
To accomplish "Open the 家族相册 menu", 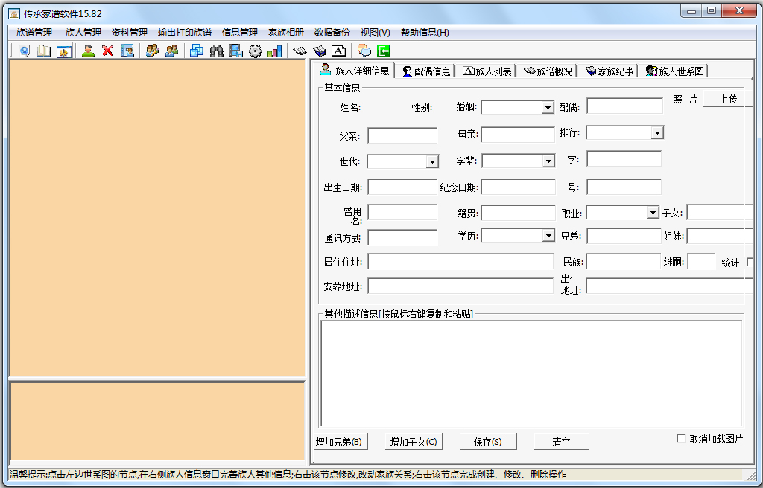I will click(x=286, y=33).
